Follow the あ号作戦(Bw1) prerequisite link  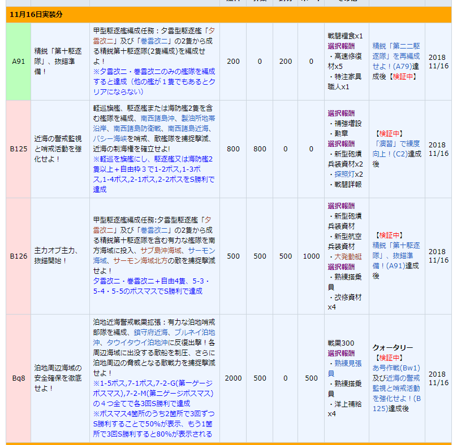[x=396, y=368]
